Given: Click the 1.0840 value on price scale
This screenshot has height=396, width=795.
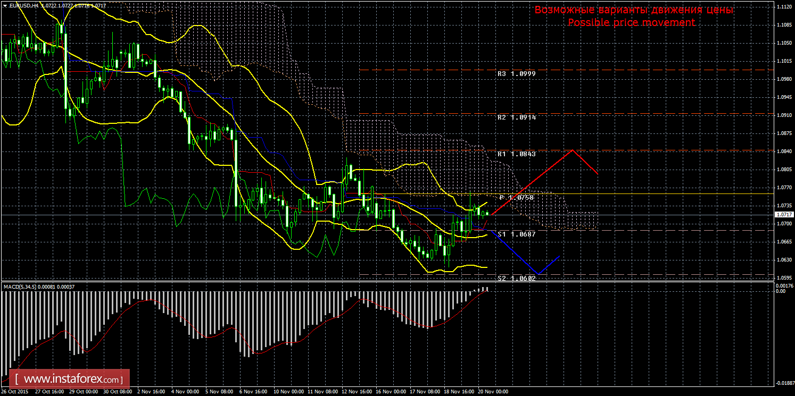Looking at the screenshot, I should pyautogui.click(x=783, y=151).
